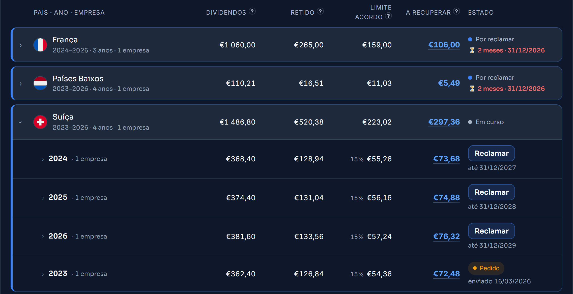Select the França flag icon

[40, 45]
